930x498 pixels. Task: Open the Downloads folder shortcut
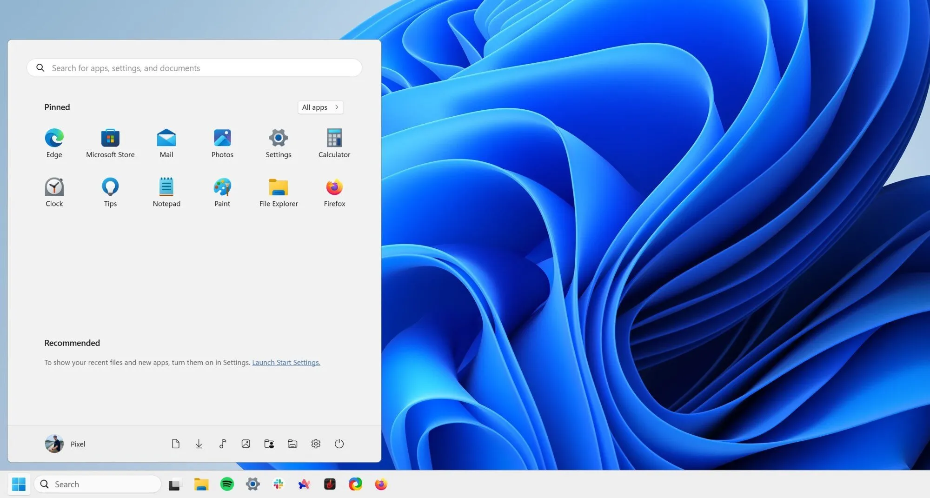point(199,444)
